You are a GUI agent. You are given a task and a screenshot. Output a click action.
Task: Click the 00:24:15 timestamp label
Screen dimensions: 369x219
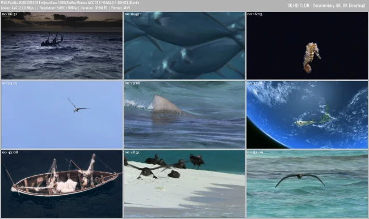click(10, 83)
